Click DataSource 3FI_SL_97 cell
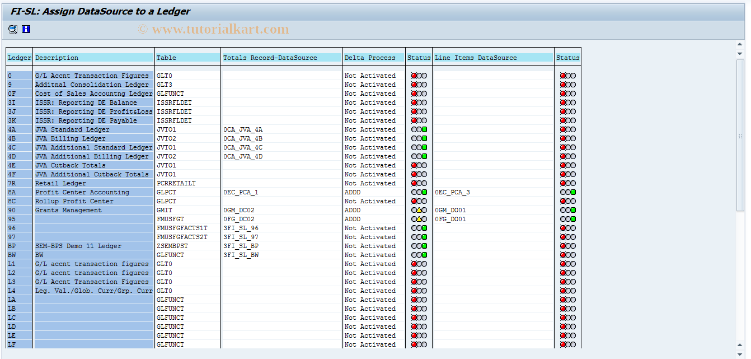Screen dimensions: 751x359 coord(241,237)
